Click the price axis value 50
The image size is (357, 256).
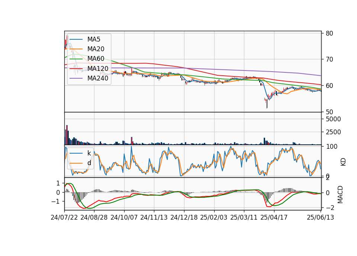point(329,112)
